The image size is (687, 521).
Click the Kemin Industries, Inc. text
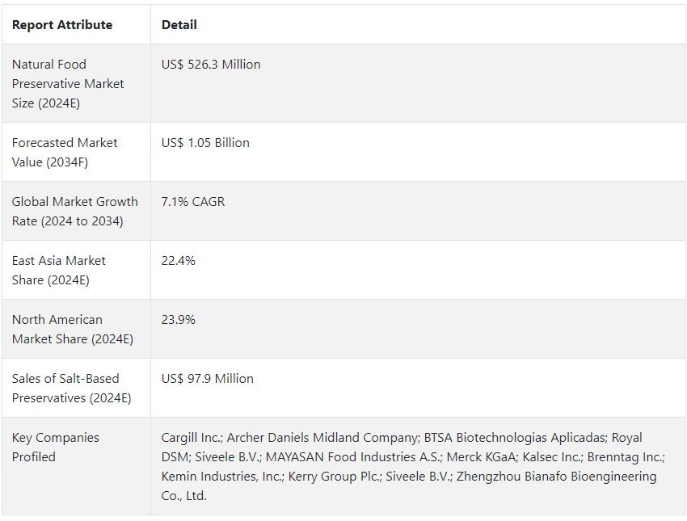tap(222, 477)
